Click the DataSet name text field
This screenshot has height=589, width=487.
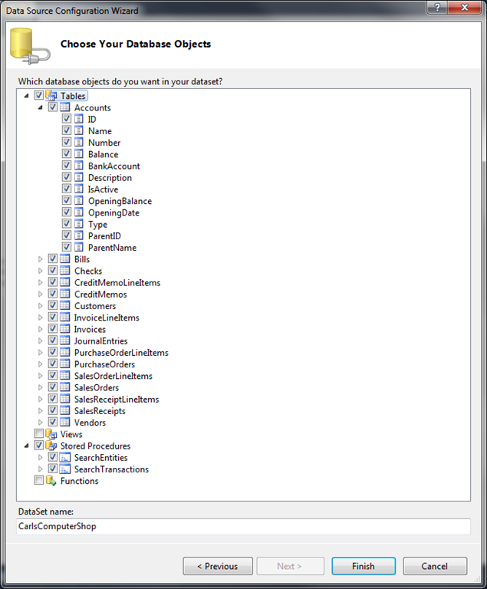[243, 527]
